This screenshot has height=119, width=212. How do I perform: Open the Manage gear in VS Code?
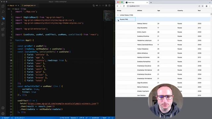[x=3, y=113]
